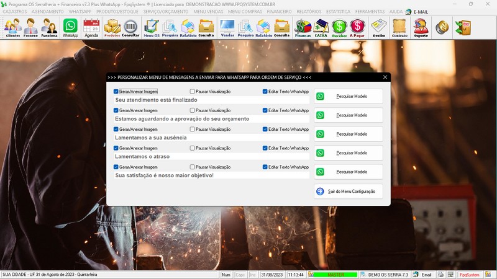
Task: Open the CADASTROS menu
Action: (x=15, y=12)
